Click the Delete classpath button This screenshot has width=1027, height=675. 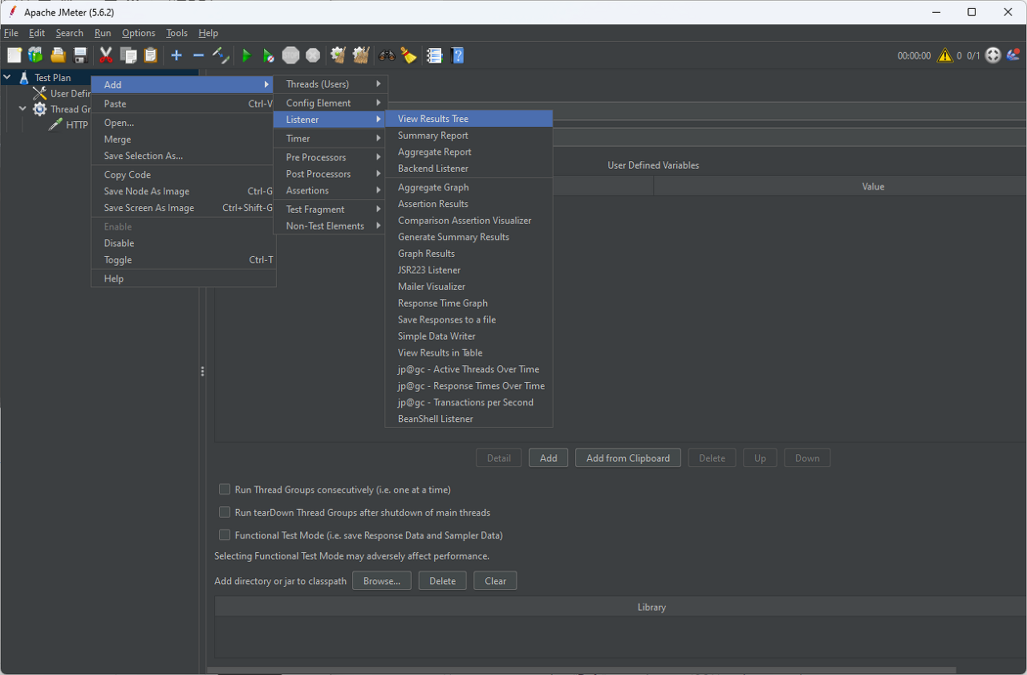[x=442, y=581]
